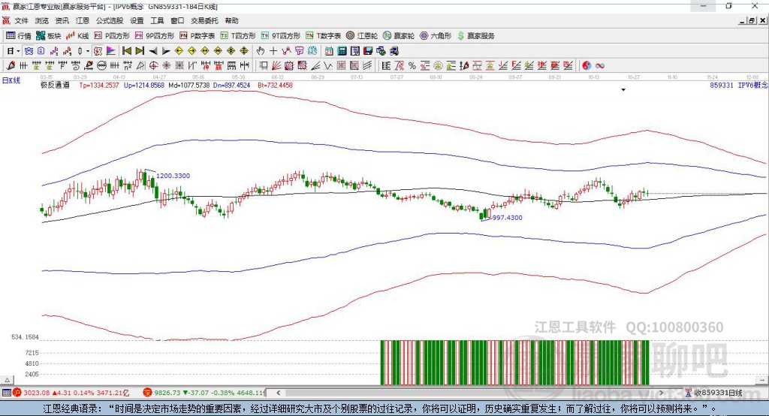
Task: Expand the candlestick style dropdown arrow
Action: [x=88, y=51]
